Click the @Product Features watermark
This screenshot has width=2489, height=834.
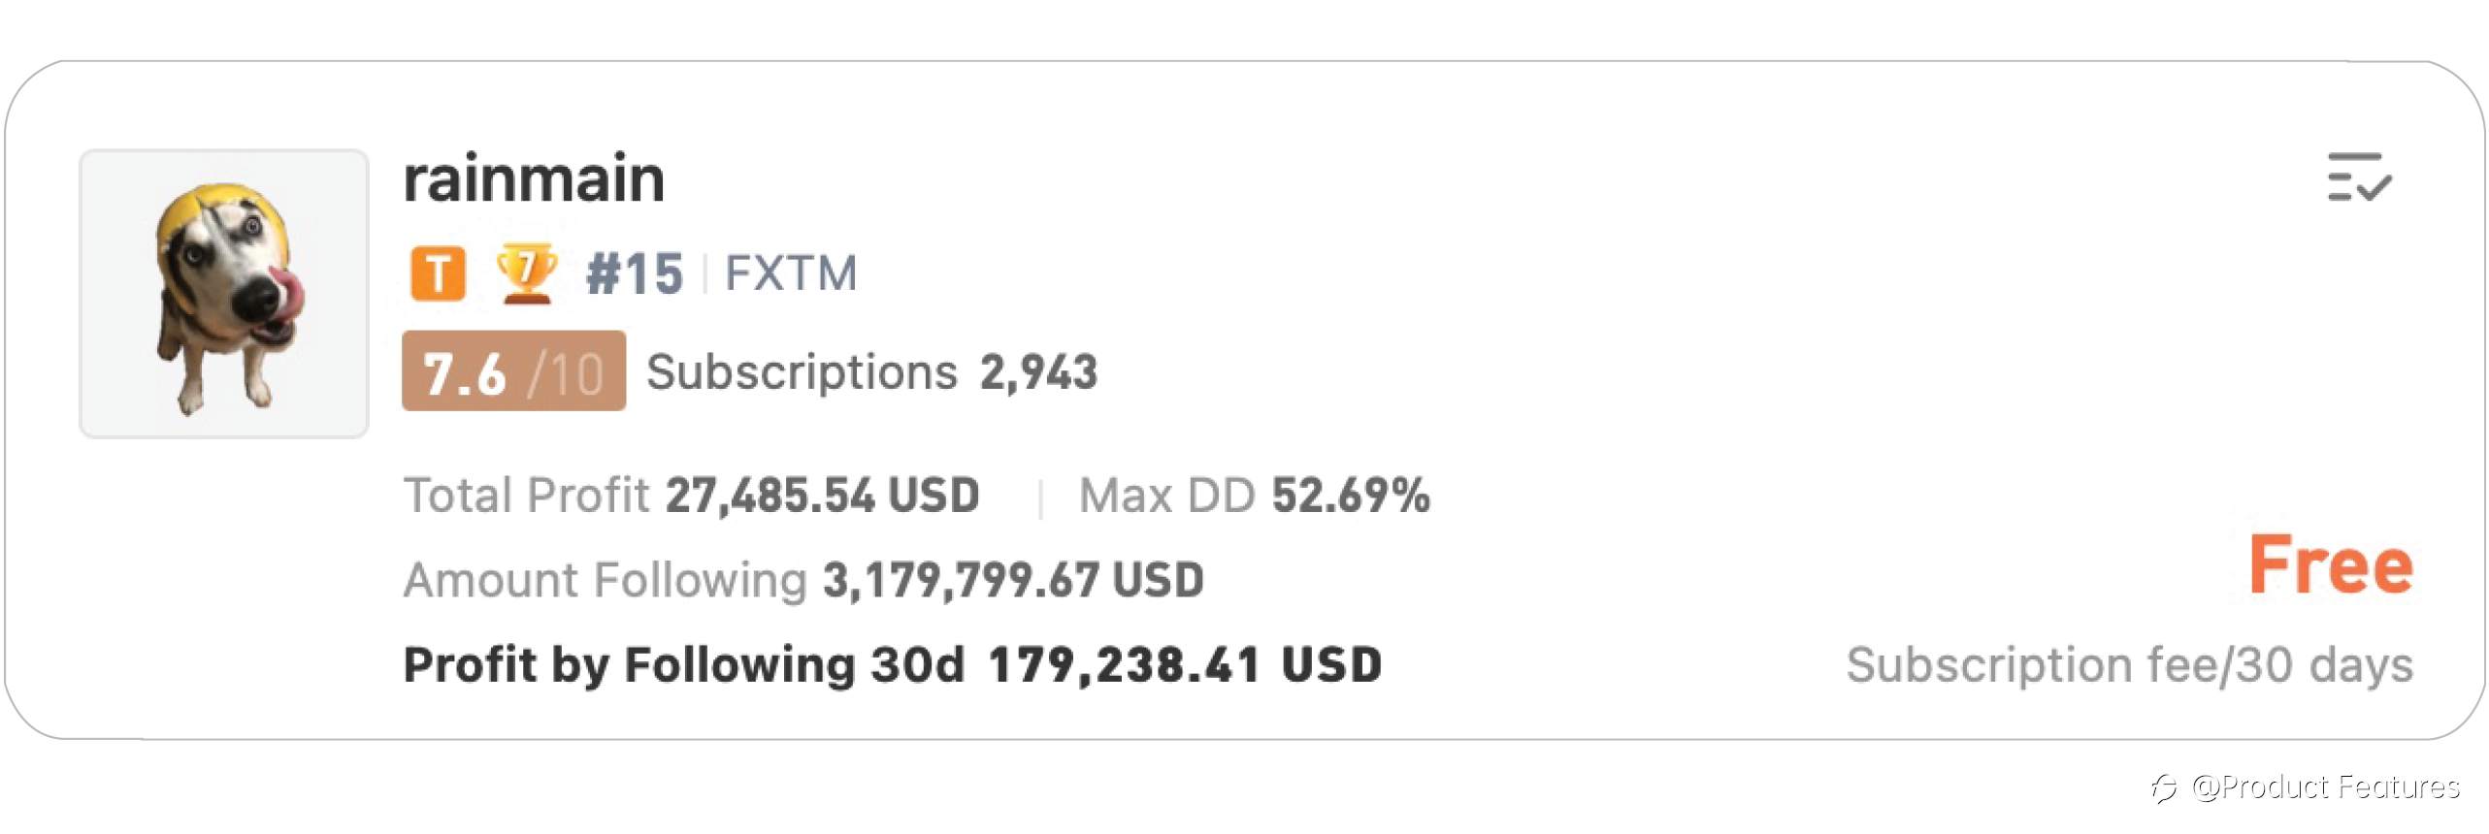[x=2325, y=786]
